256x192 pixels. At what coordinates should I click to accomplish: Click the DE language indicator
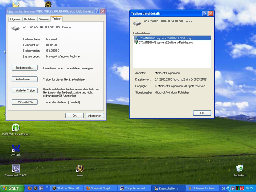(x=223, y=188)
